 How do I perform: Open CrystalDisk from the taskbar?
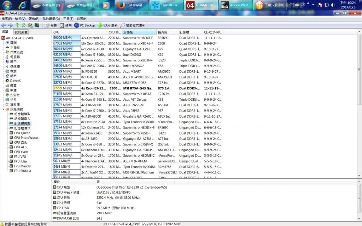pyautogui.click(x=166, y=5)
